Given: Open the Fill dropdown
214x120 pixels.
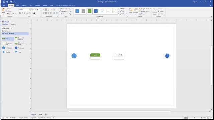Looking at the screenshot, I should point(122,9).
